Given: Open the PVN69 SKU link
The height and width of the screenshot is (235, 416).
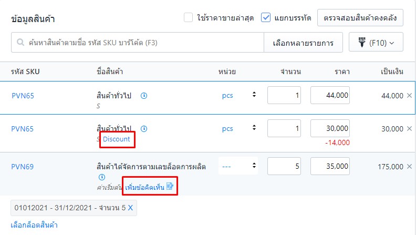Looking at the screenshot, I should (22, 167).
